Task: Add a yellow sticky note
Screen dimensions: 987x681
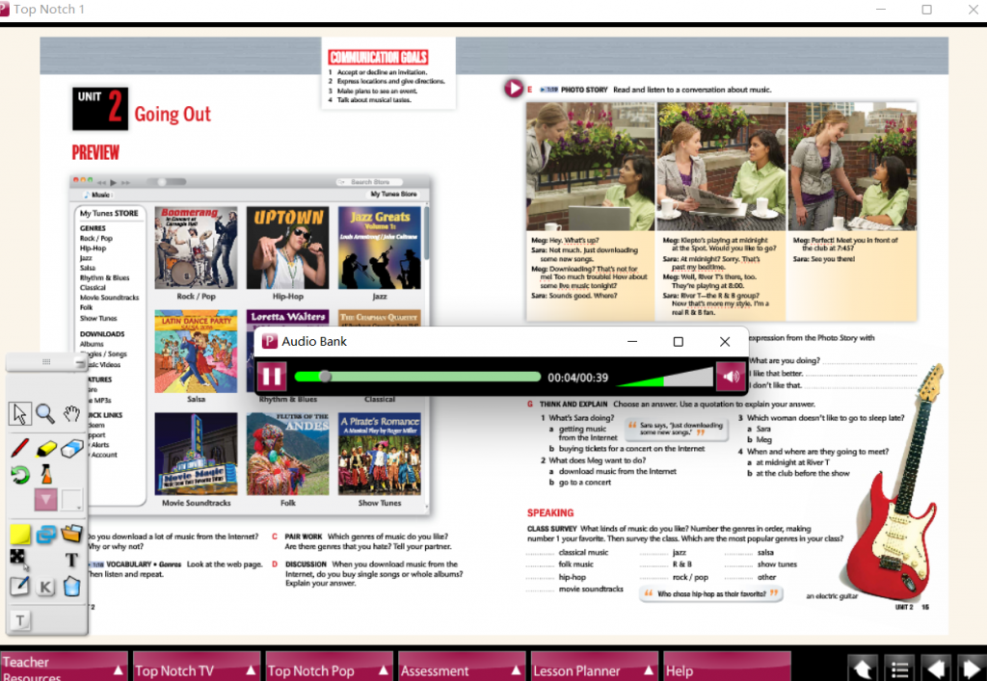Action: tap(19, 534)
